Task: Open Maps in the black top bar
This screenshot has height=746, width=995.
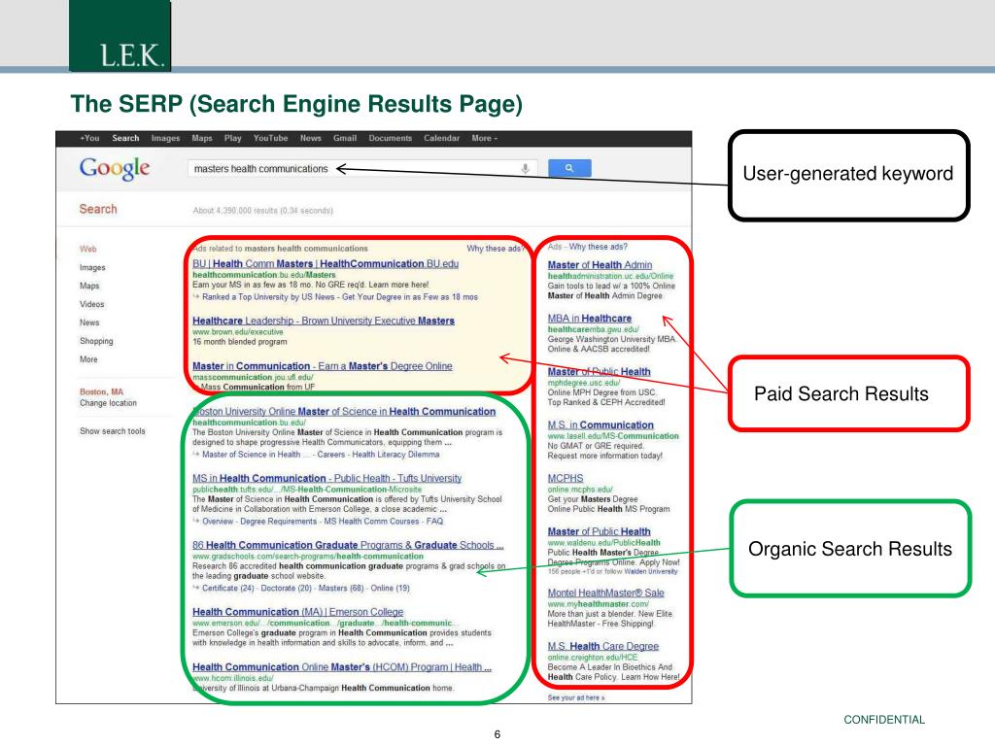Action: coord(202,138)
